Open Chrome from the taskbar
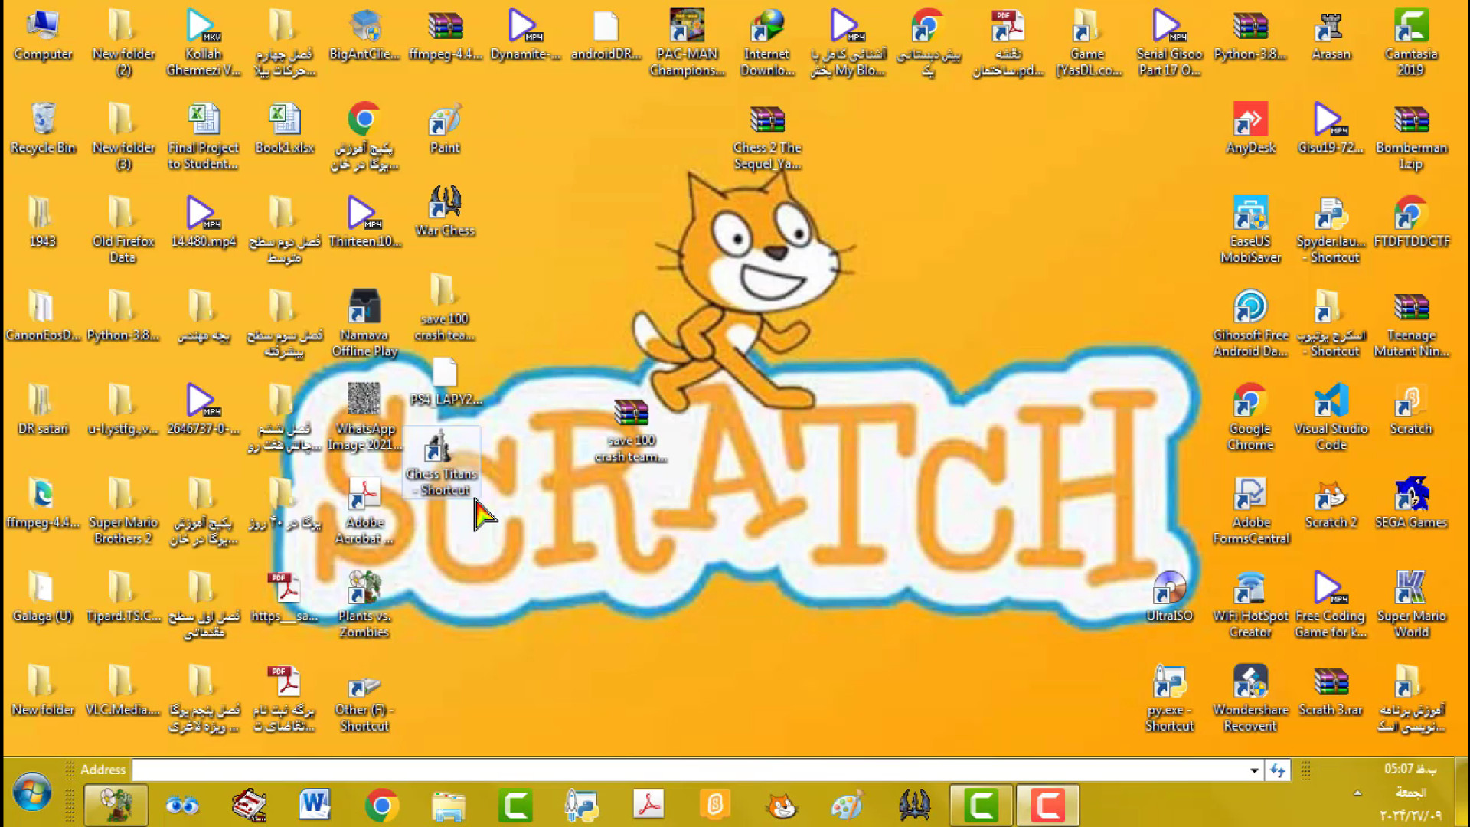Viewport: 1470px width, 827px height. [381, 805]
